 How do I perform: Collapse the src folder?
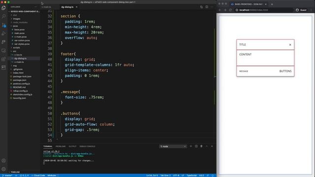(14, 51)
